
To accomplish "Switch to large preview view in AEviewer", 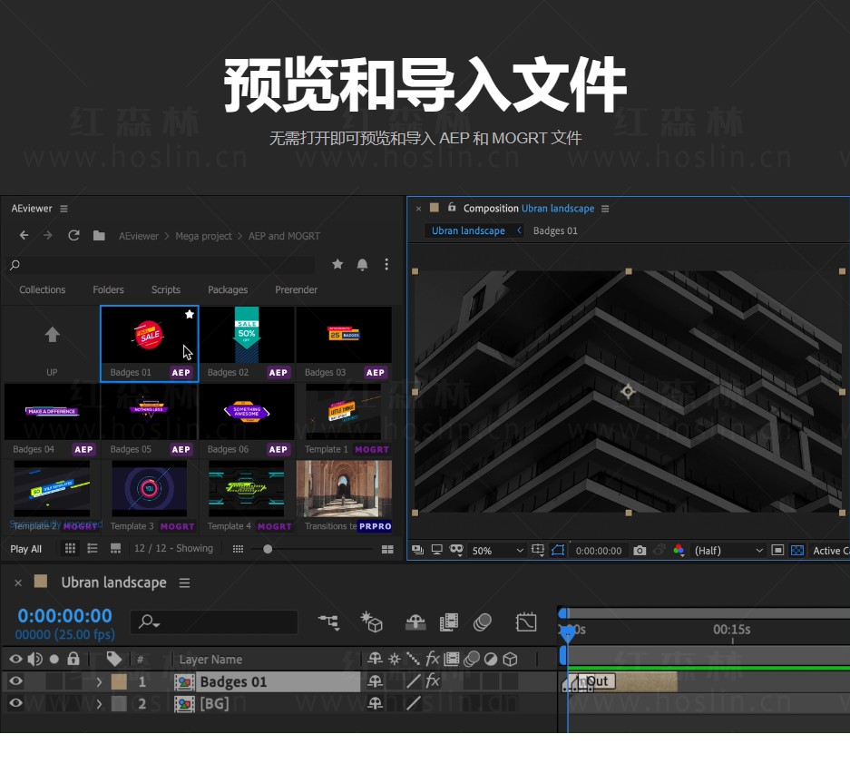I will [115, 548].
